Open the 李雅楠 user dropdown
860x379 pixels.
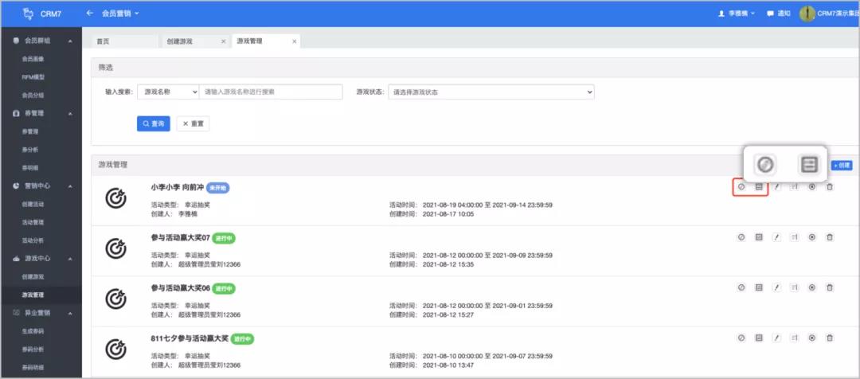point(737,14)
